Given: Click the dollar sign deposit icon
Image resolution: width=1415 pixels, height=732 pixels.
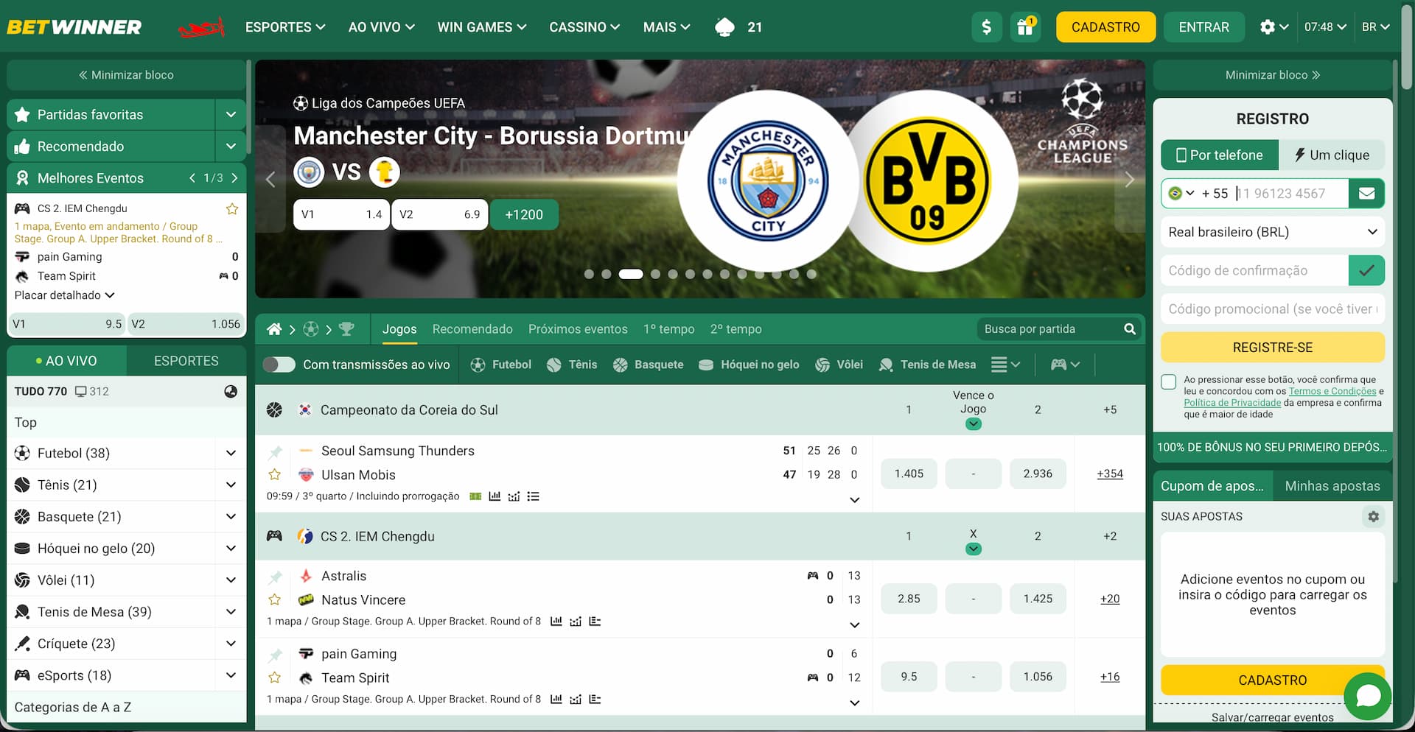Looking at the screenshot, I should click(986, 27).
